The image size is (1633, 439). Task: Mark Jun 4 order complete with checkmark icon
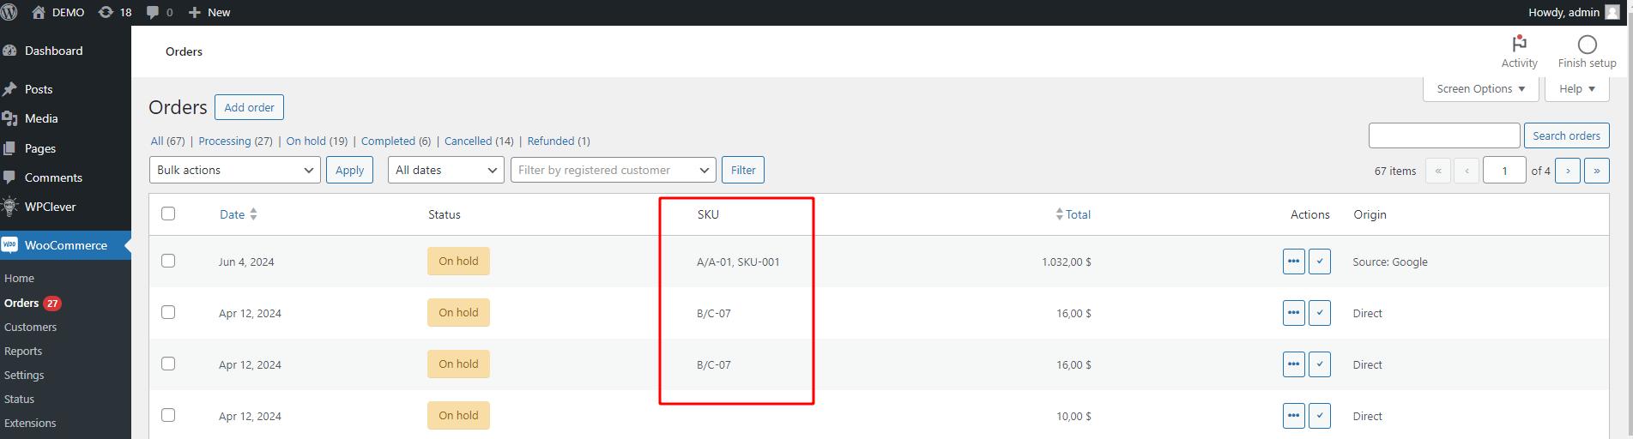tap(1320, 262)
